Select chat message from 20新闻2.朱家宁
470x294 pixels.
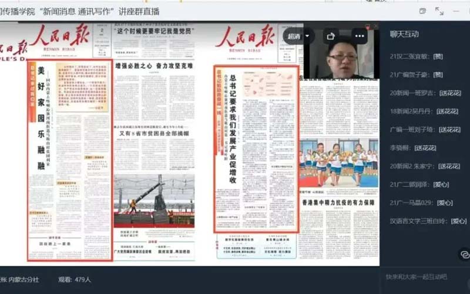click(x=425, y=166)
